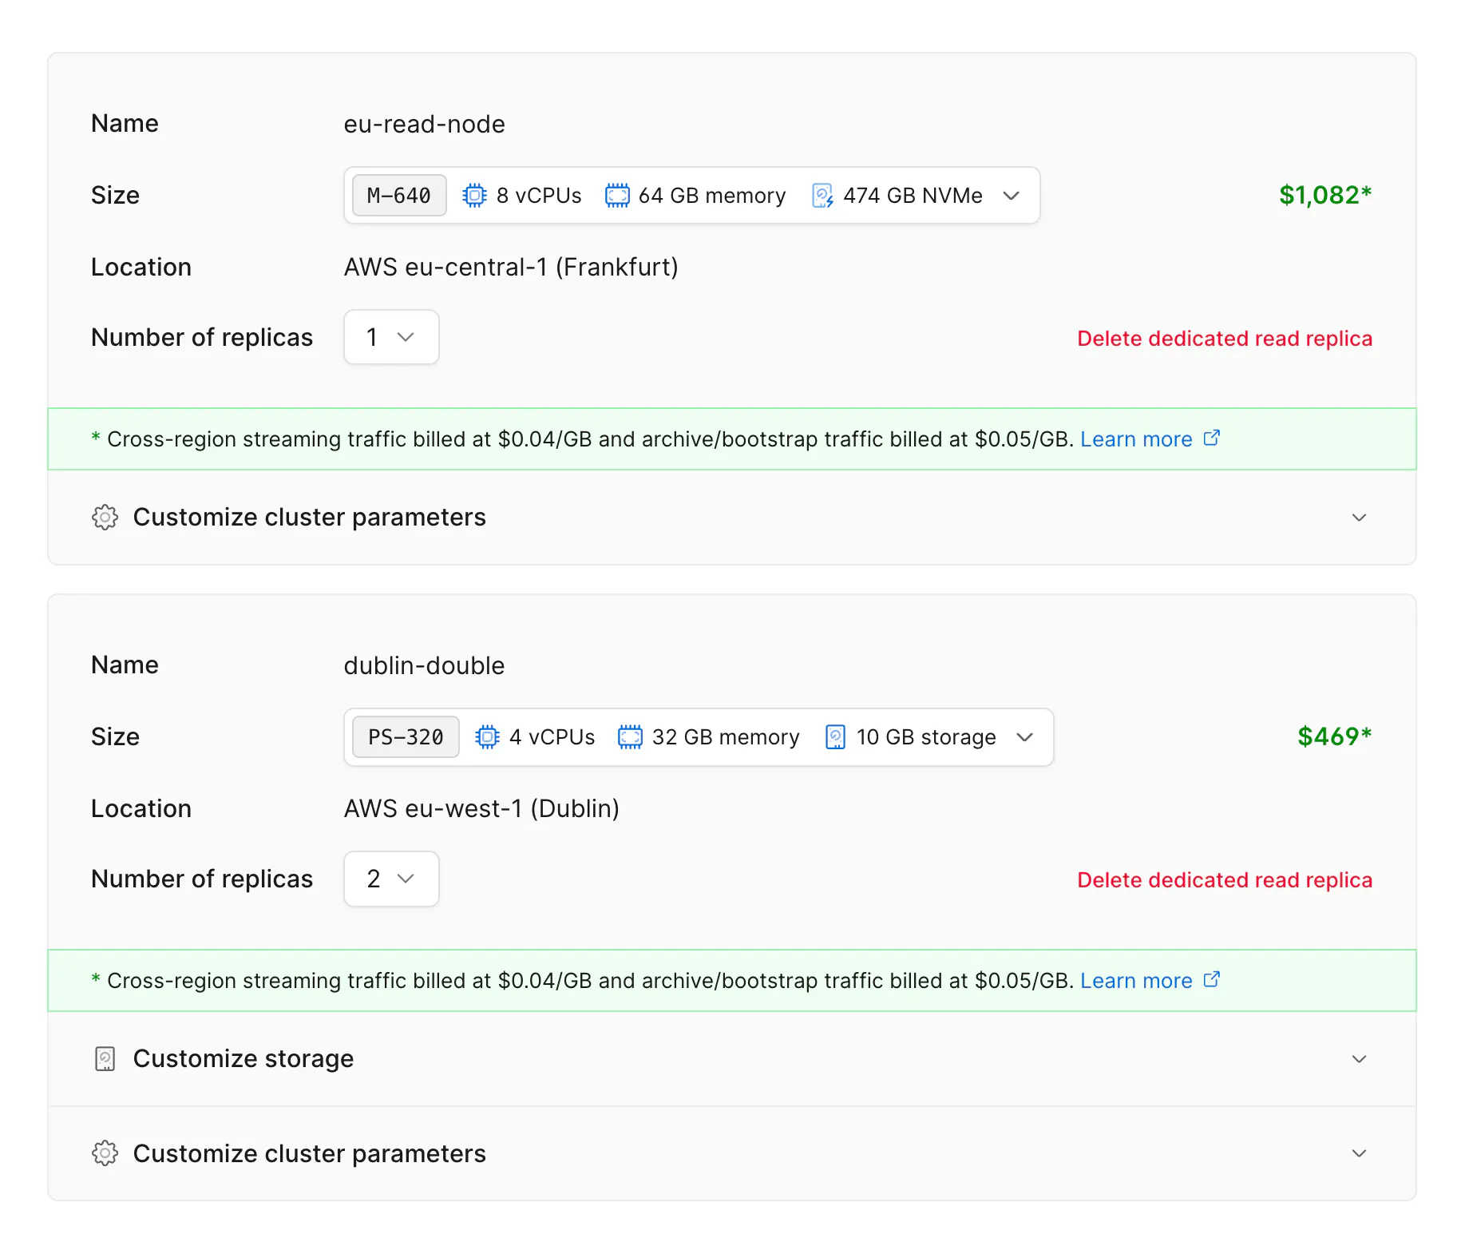Open Learn more in the Dublin billing notice
The width and height of the screenshot is (1465, 1250).
[x=1136, y=981]
